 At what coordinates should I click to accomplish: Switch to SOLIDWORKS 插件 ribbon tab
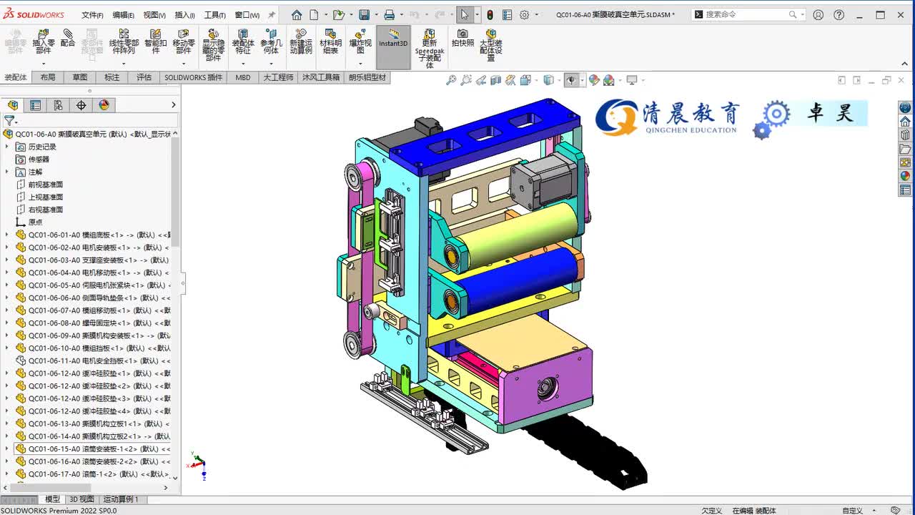coord(194,77)
